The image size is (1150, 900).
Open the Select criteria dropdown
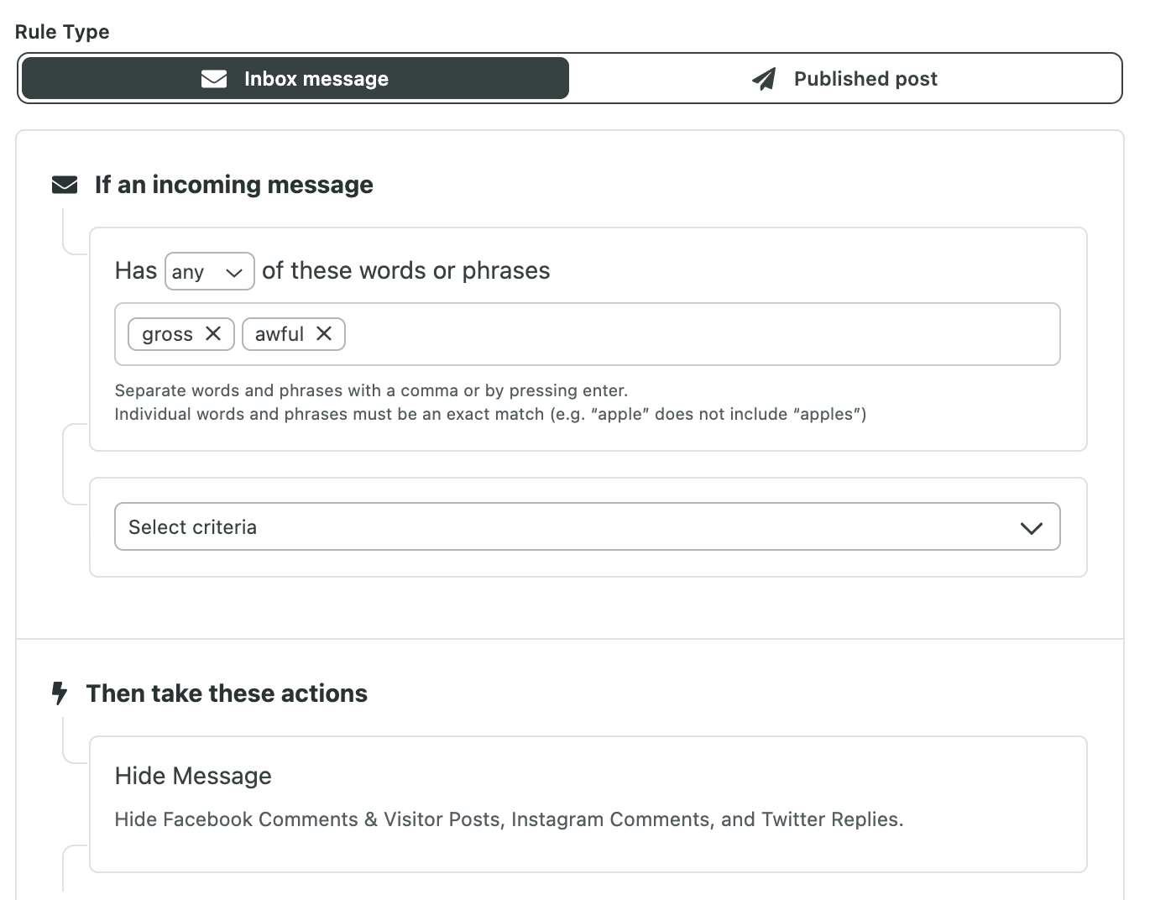(588, 526)
